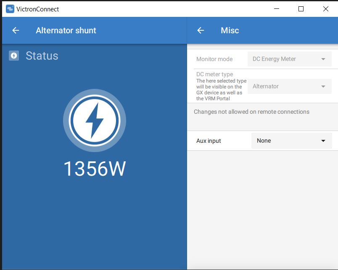Click the 1356W power reading

pos(95,168)
